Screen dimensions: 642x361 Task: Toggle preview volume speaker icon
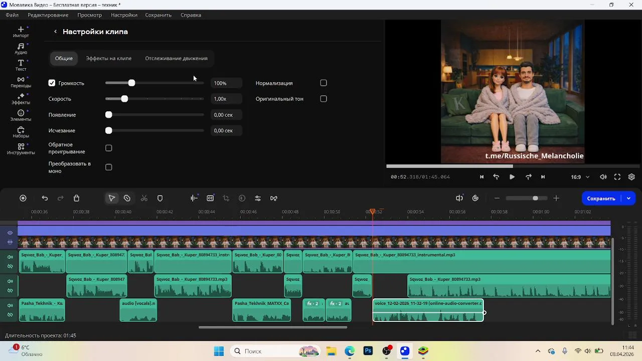pos(603,177)
